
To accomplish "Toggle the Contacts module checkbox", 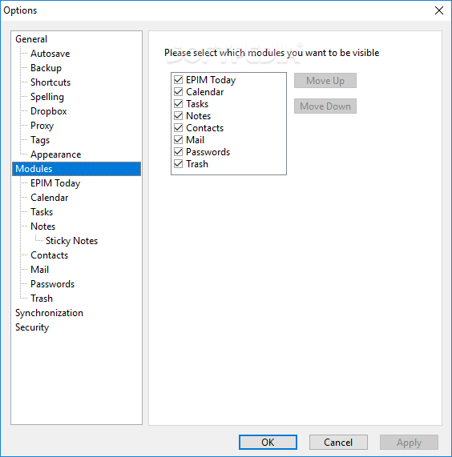I will 178,128.
